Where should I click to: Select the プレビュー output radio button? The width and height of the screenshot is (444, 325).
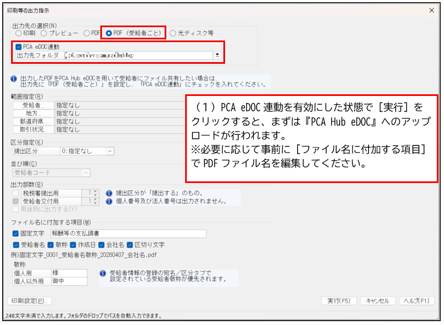44,33
